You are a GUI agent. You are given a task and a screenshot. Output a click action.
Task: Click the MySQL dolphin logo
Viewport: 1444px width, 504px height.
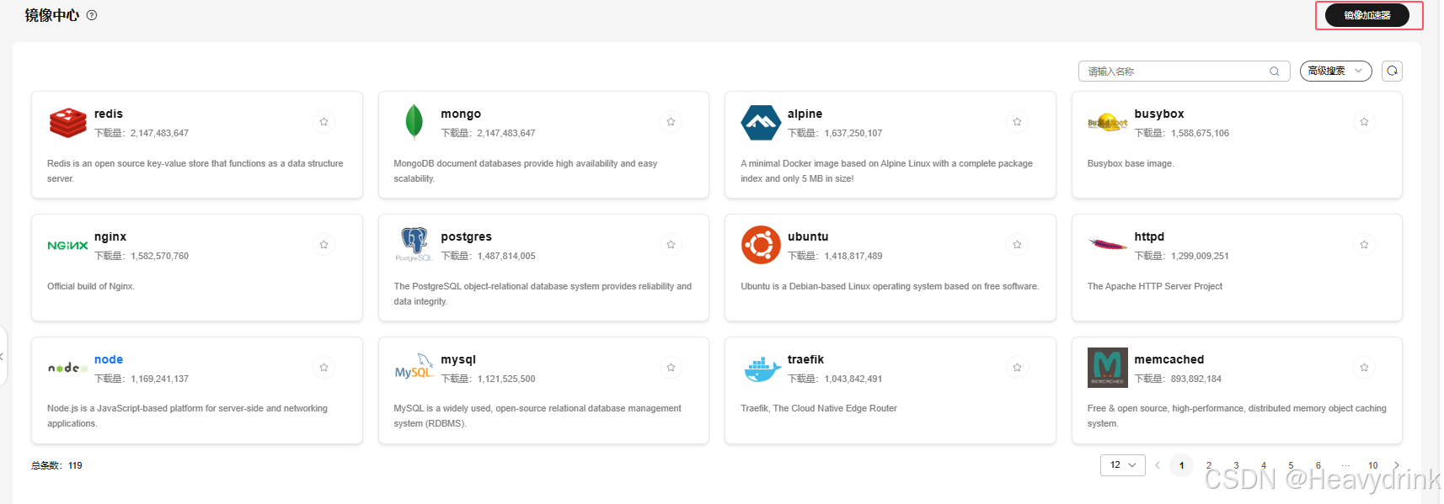tap(414, 368)
